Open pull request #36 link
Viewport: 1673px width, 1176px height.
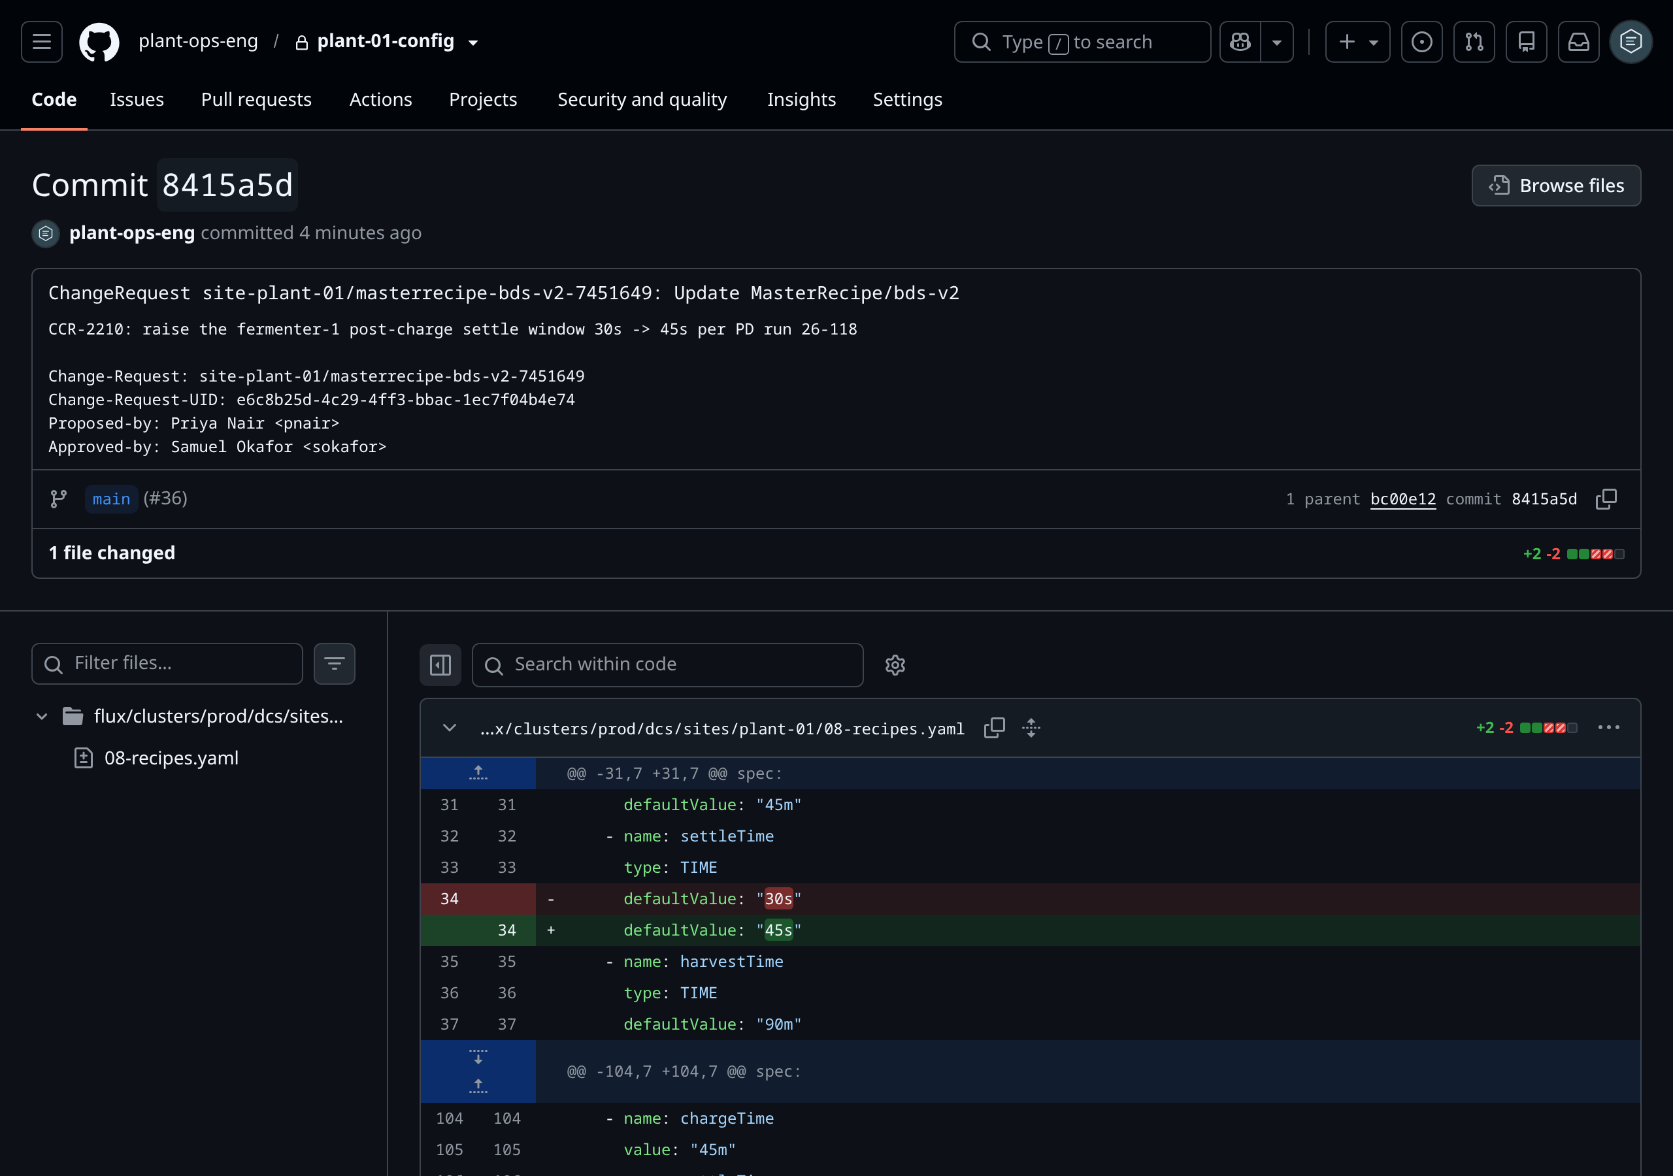coord(165,498)
